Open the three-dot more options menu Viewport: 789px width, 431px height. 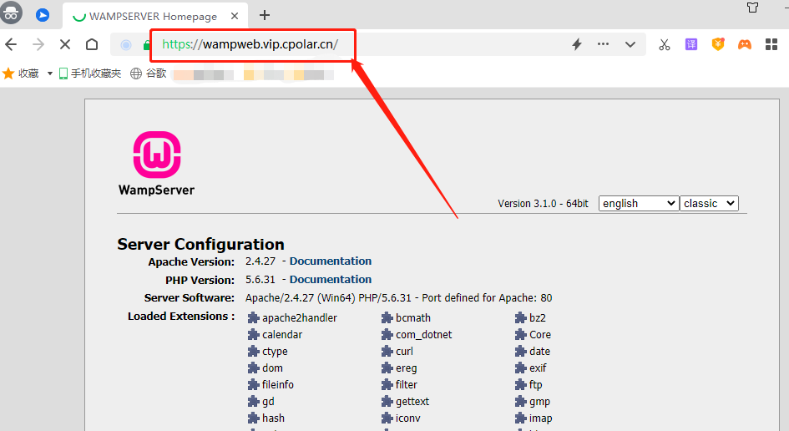pos(604,44)
